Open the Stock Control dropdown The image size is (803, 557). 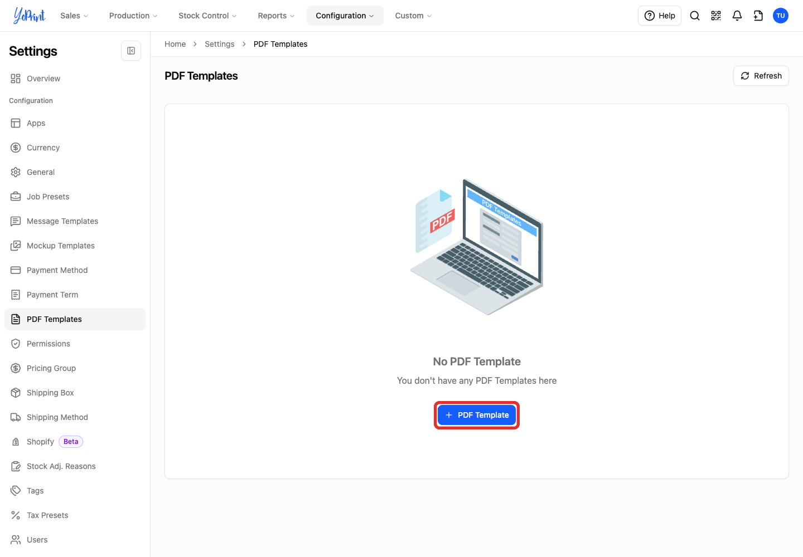point(207,16)
